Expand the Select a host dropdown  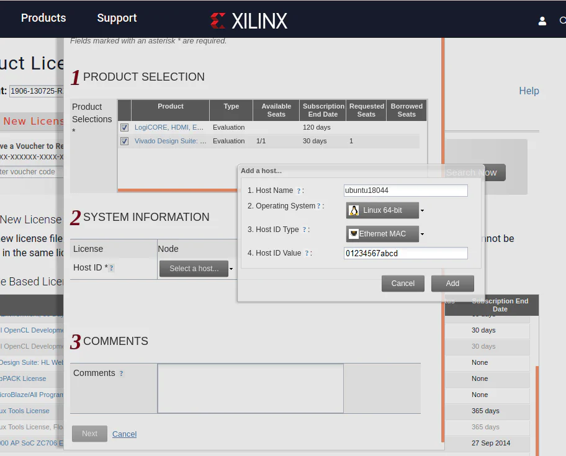pyautogui.click(x=196, y=269)
